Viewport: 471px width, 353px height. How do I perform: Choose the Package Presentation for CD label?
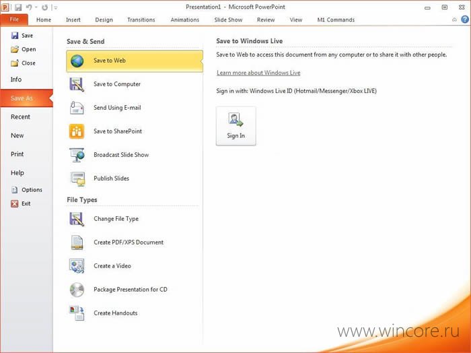click(131, 290)
